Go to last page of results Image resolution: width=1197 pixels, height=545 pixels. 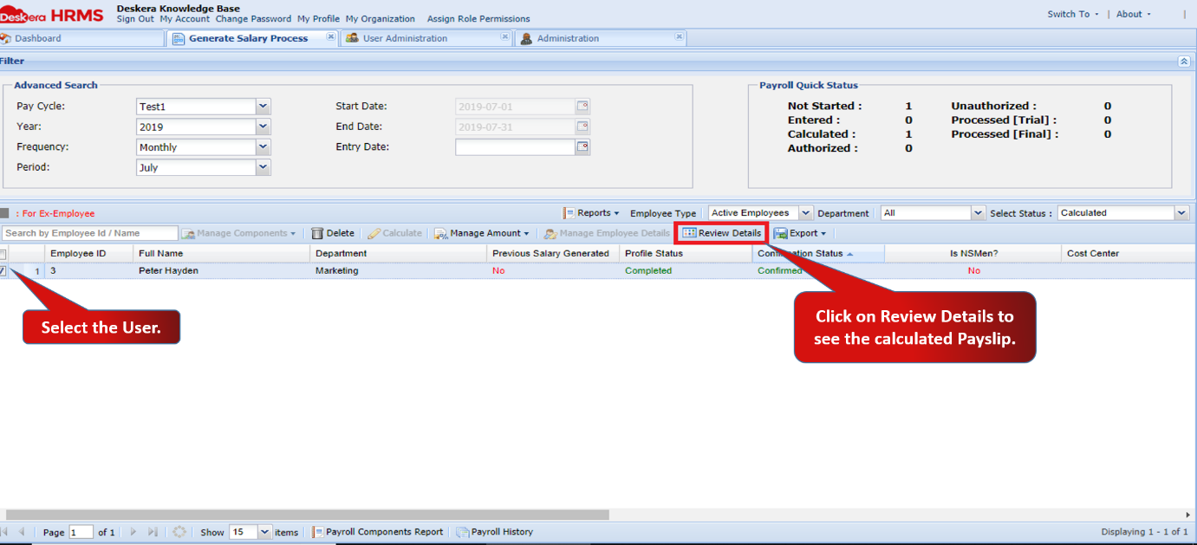153,532
